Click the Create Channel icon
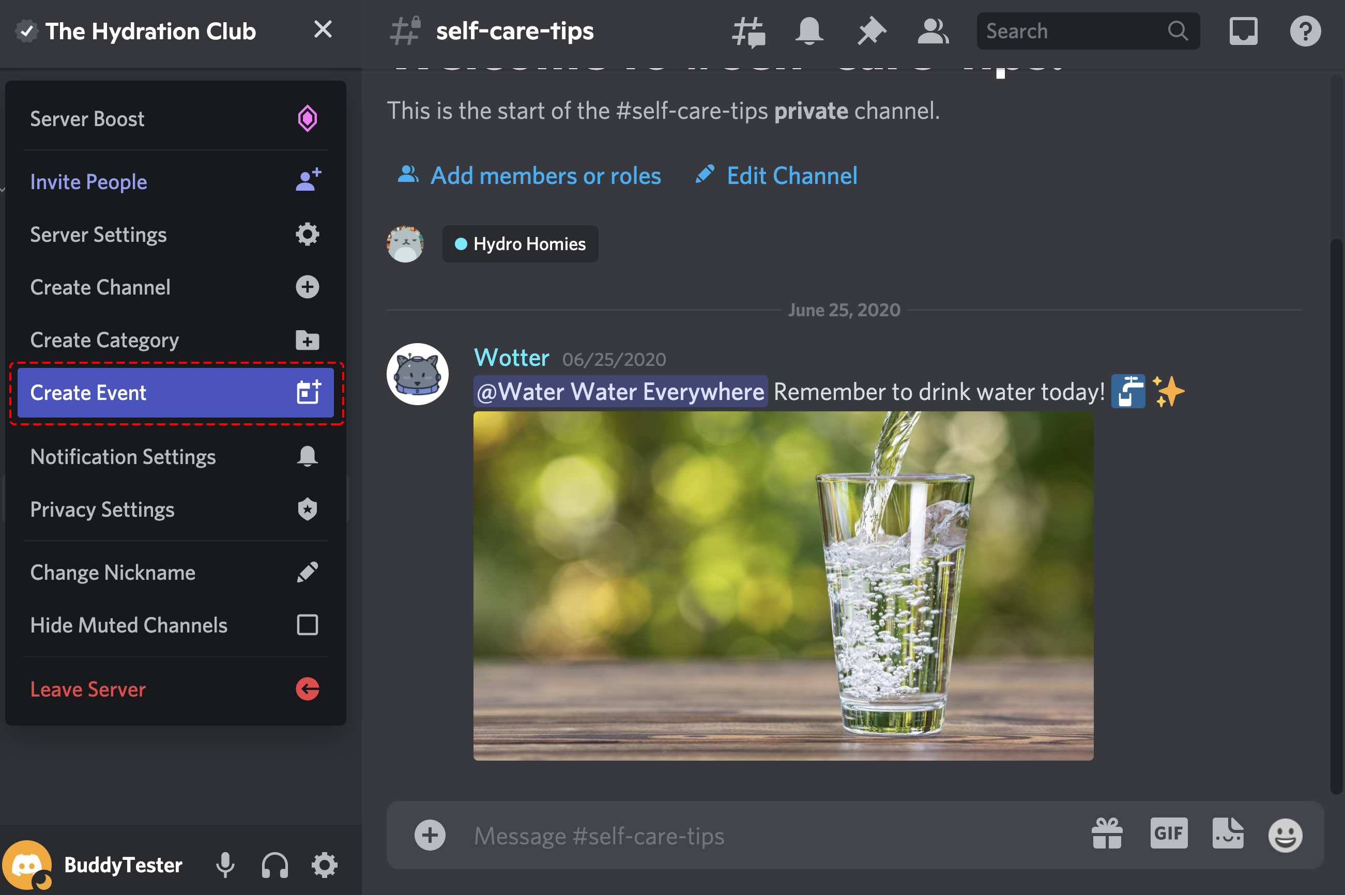 pos(308,287)
